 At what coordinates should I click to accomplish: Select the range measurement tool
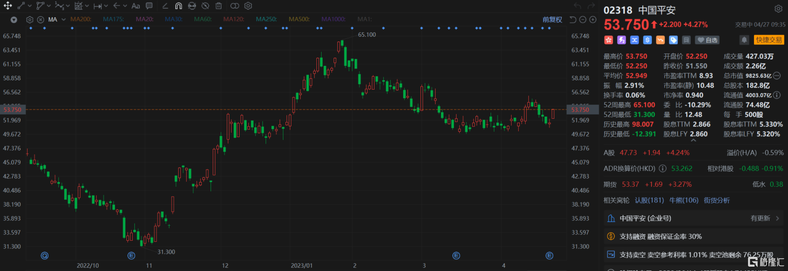click(x=98, y=6)
